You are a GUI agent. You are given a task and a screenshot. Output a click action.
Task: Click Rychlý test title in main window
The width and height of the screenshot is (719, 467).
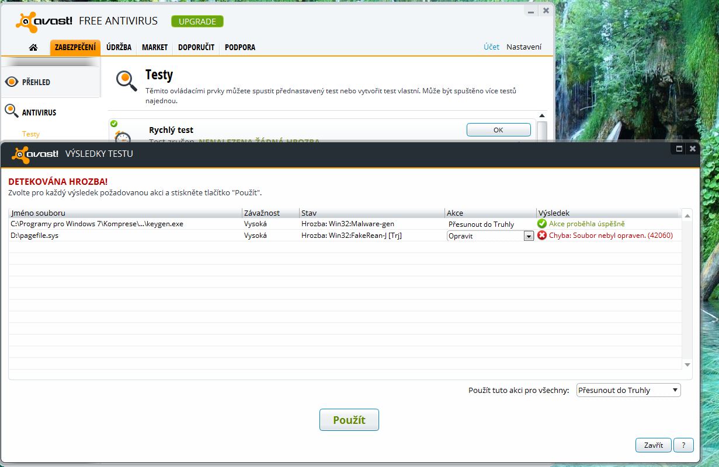coord(171,130)
